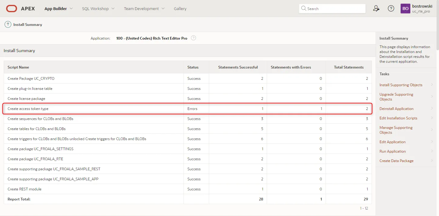Open Manage Supporting Objects task
Image resolution: width=439 pixels, height=216 pixels.
tap(396, 130)
